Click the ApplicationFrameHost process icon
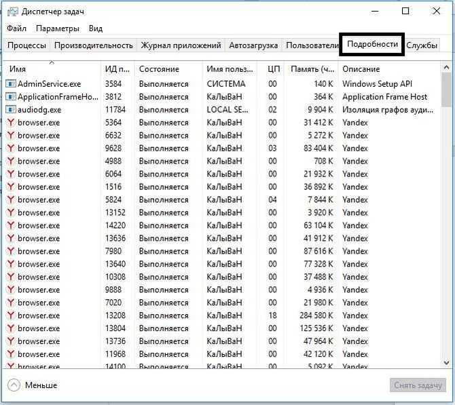455x405 pixels. tap(11, 96)
